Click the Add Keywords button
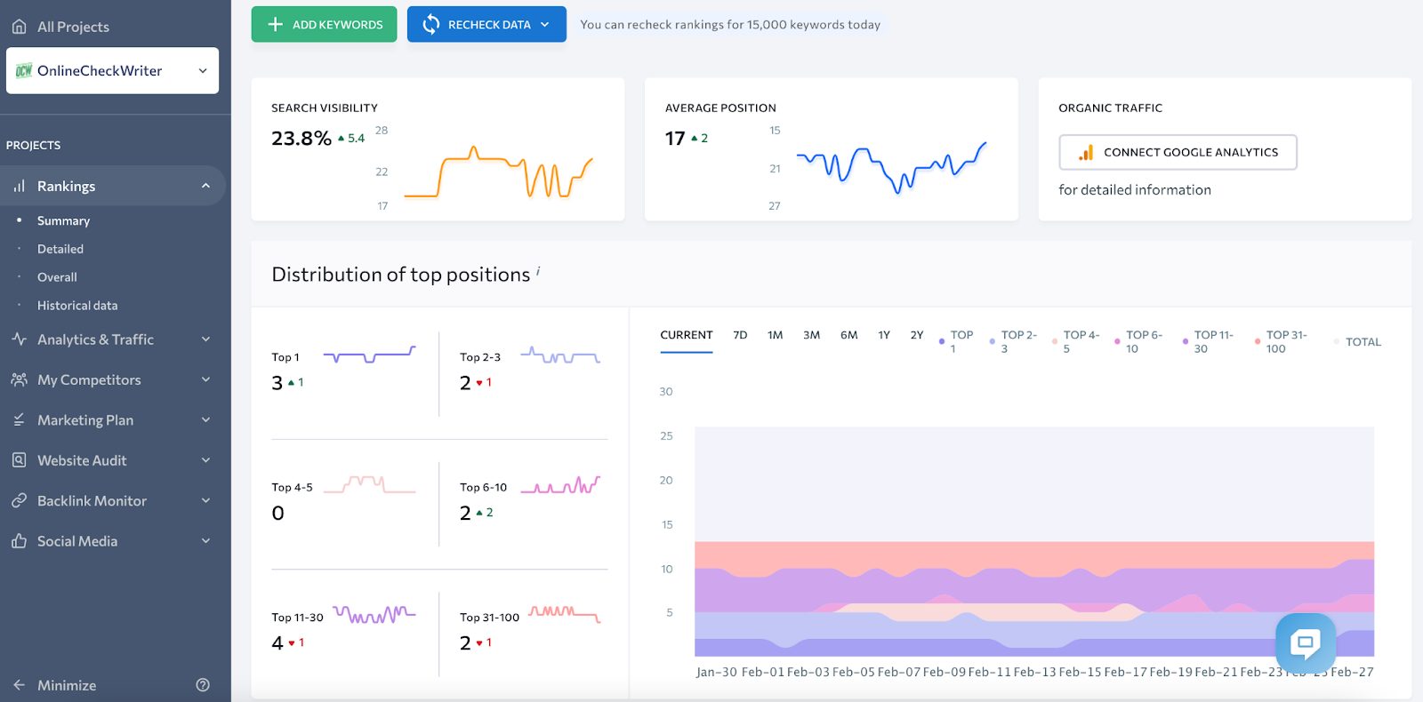This screenshot has width=1423, height=702. coord(324,25)
